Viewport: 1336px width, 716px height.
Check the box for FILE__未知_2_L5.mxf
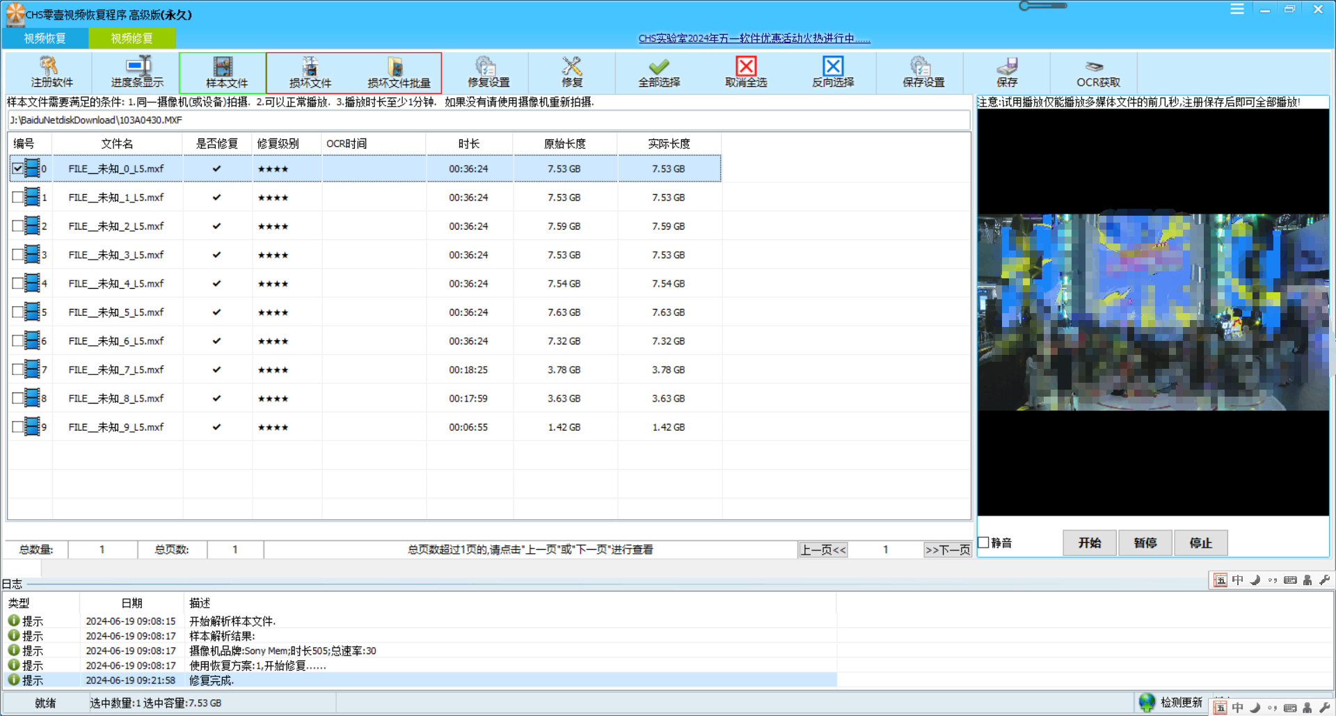18,226
